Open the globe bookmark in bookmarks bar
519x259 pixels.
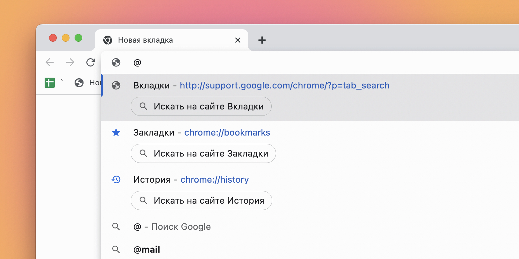click(79, 83)
